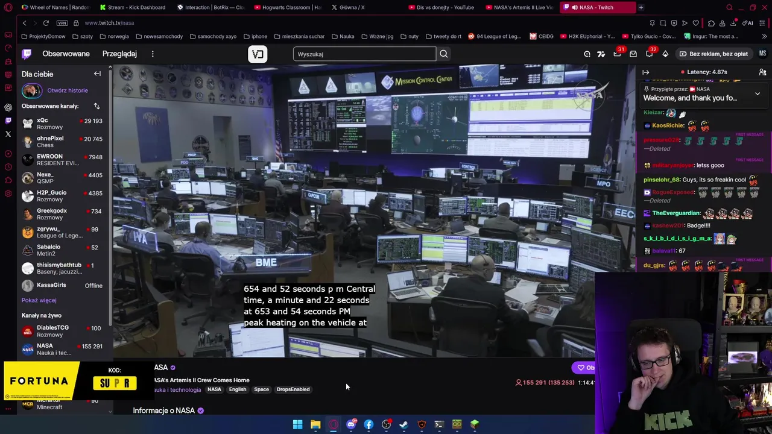Open File Explorer from the taskbar
The image size is (772, 434).
tap(315, 424)
